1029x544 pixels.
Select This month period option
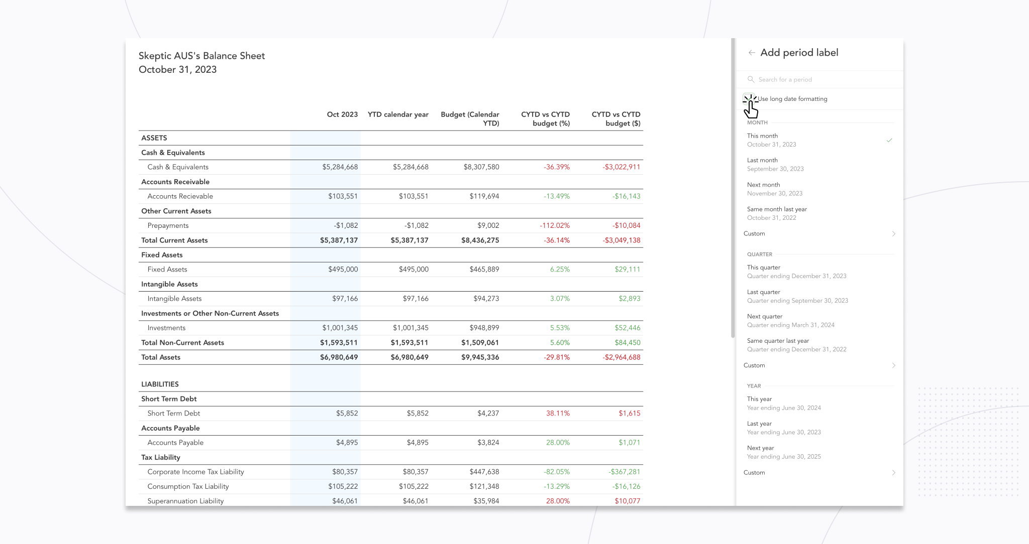tap(819, 140)
